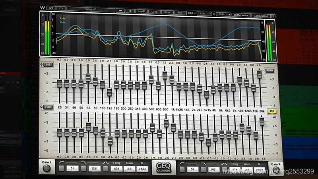Click the bottom row 3k15 fader
The width and height of the screenshot is (318, 179).
pos(208,142)
